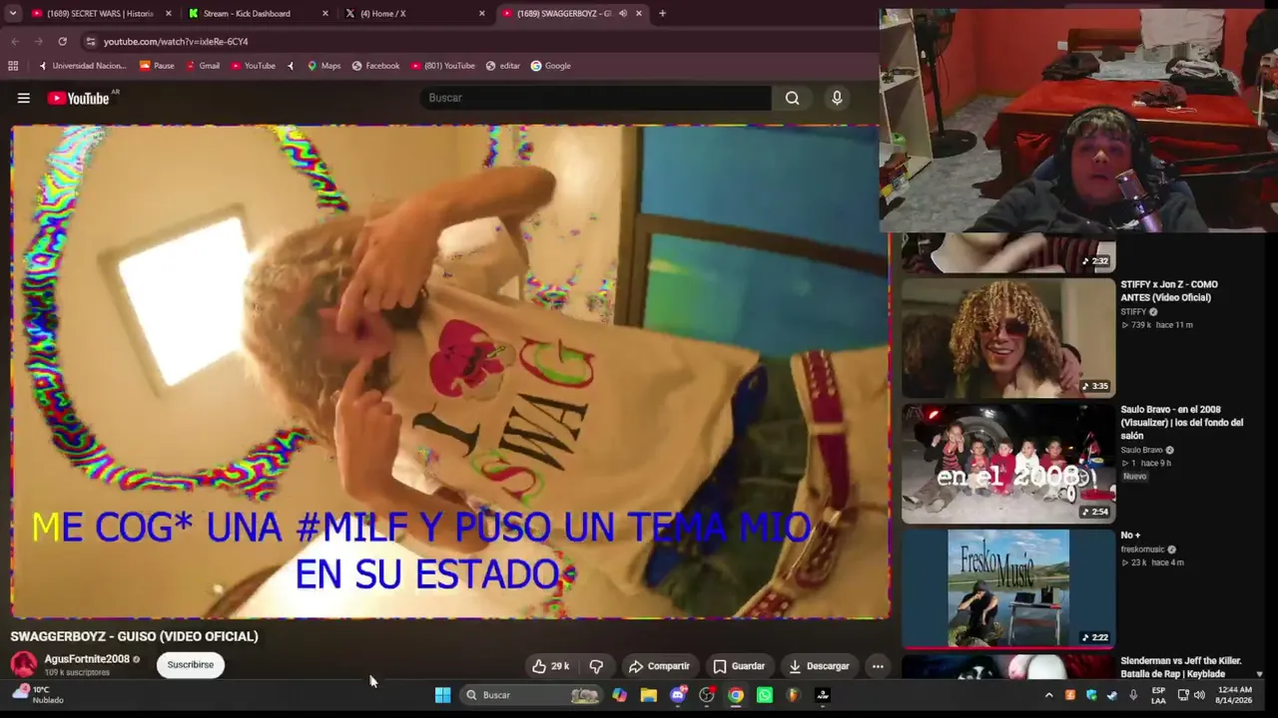Image resolution: width=1278 pixels, height=718 pixels.
Task: Open the AgusFortnite2008 channel avatar
Action: (24, 664)
